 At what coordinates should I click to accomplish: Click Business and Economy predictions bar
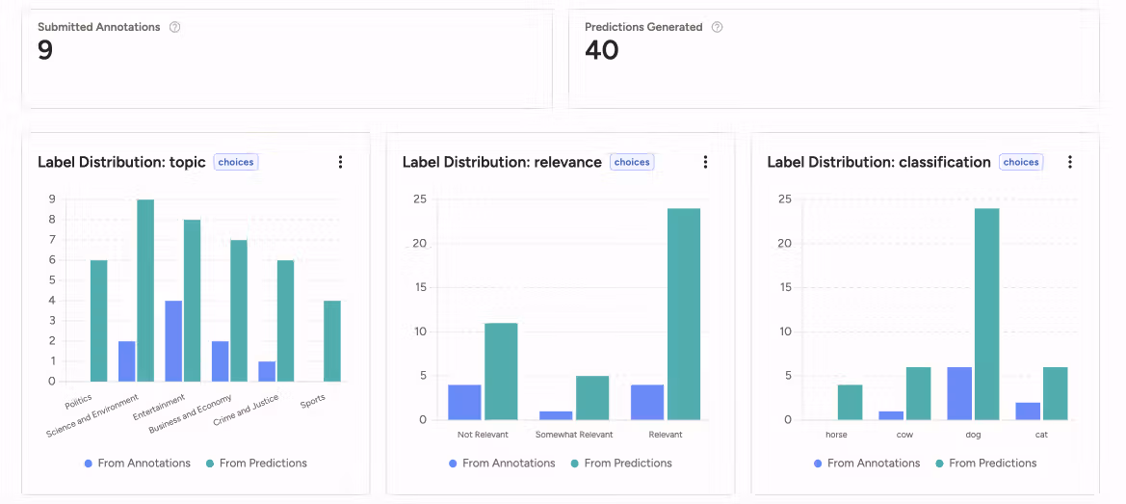(x=239, y=311)
